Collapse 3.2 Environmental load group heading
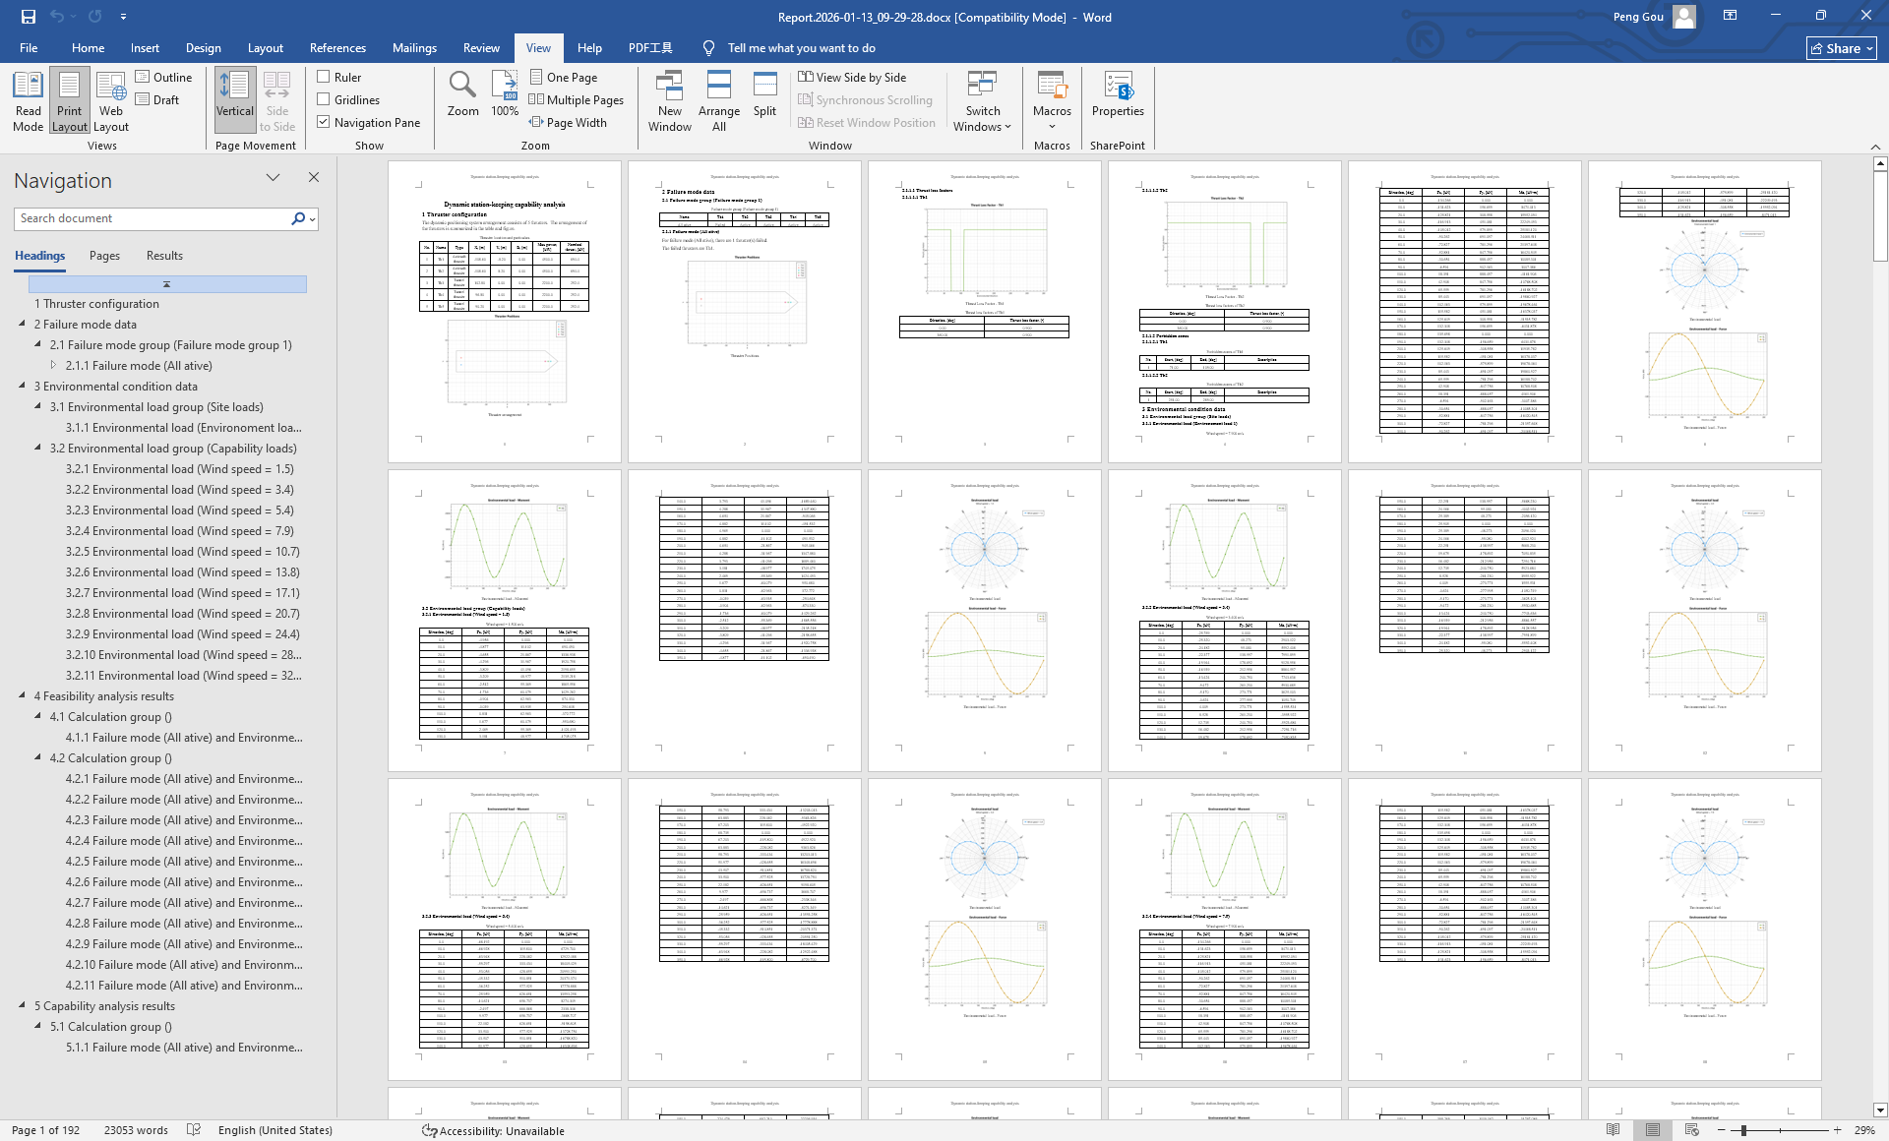Screen dimensions: 1889x1141 coord(37,448)
